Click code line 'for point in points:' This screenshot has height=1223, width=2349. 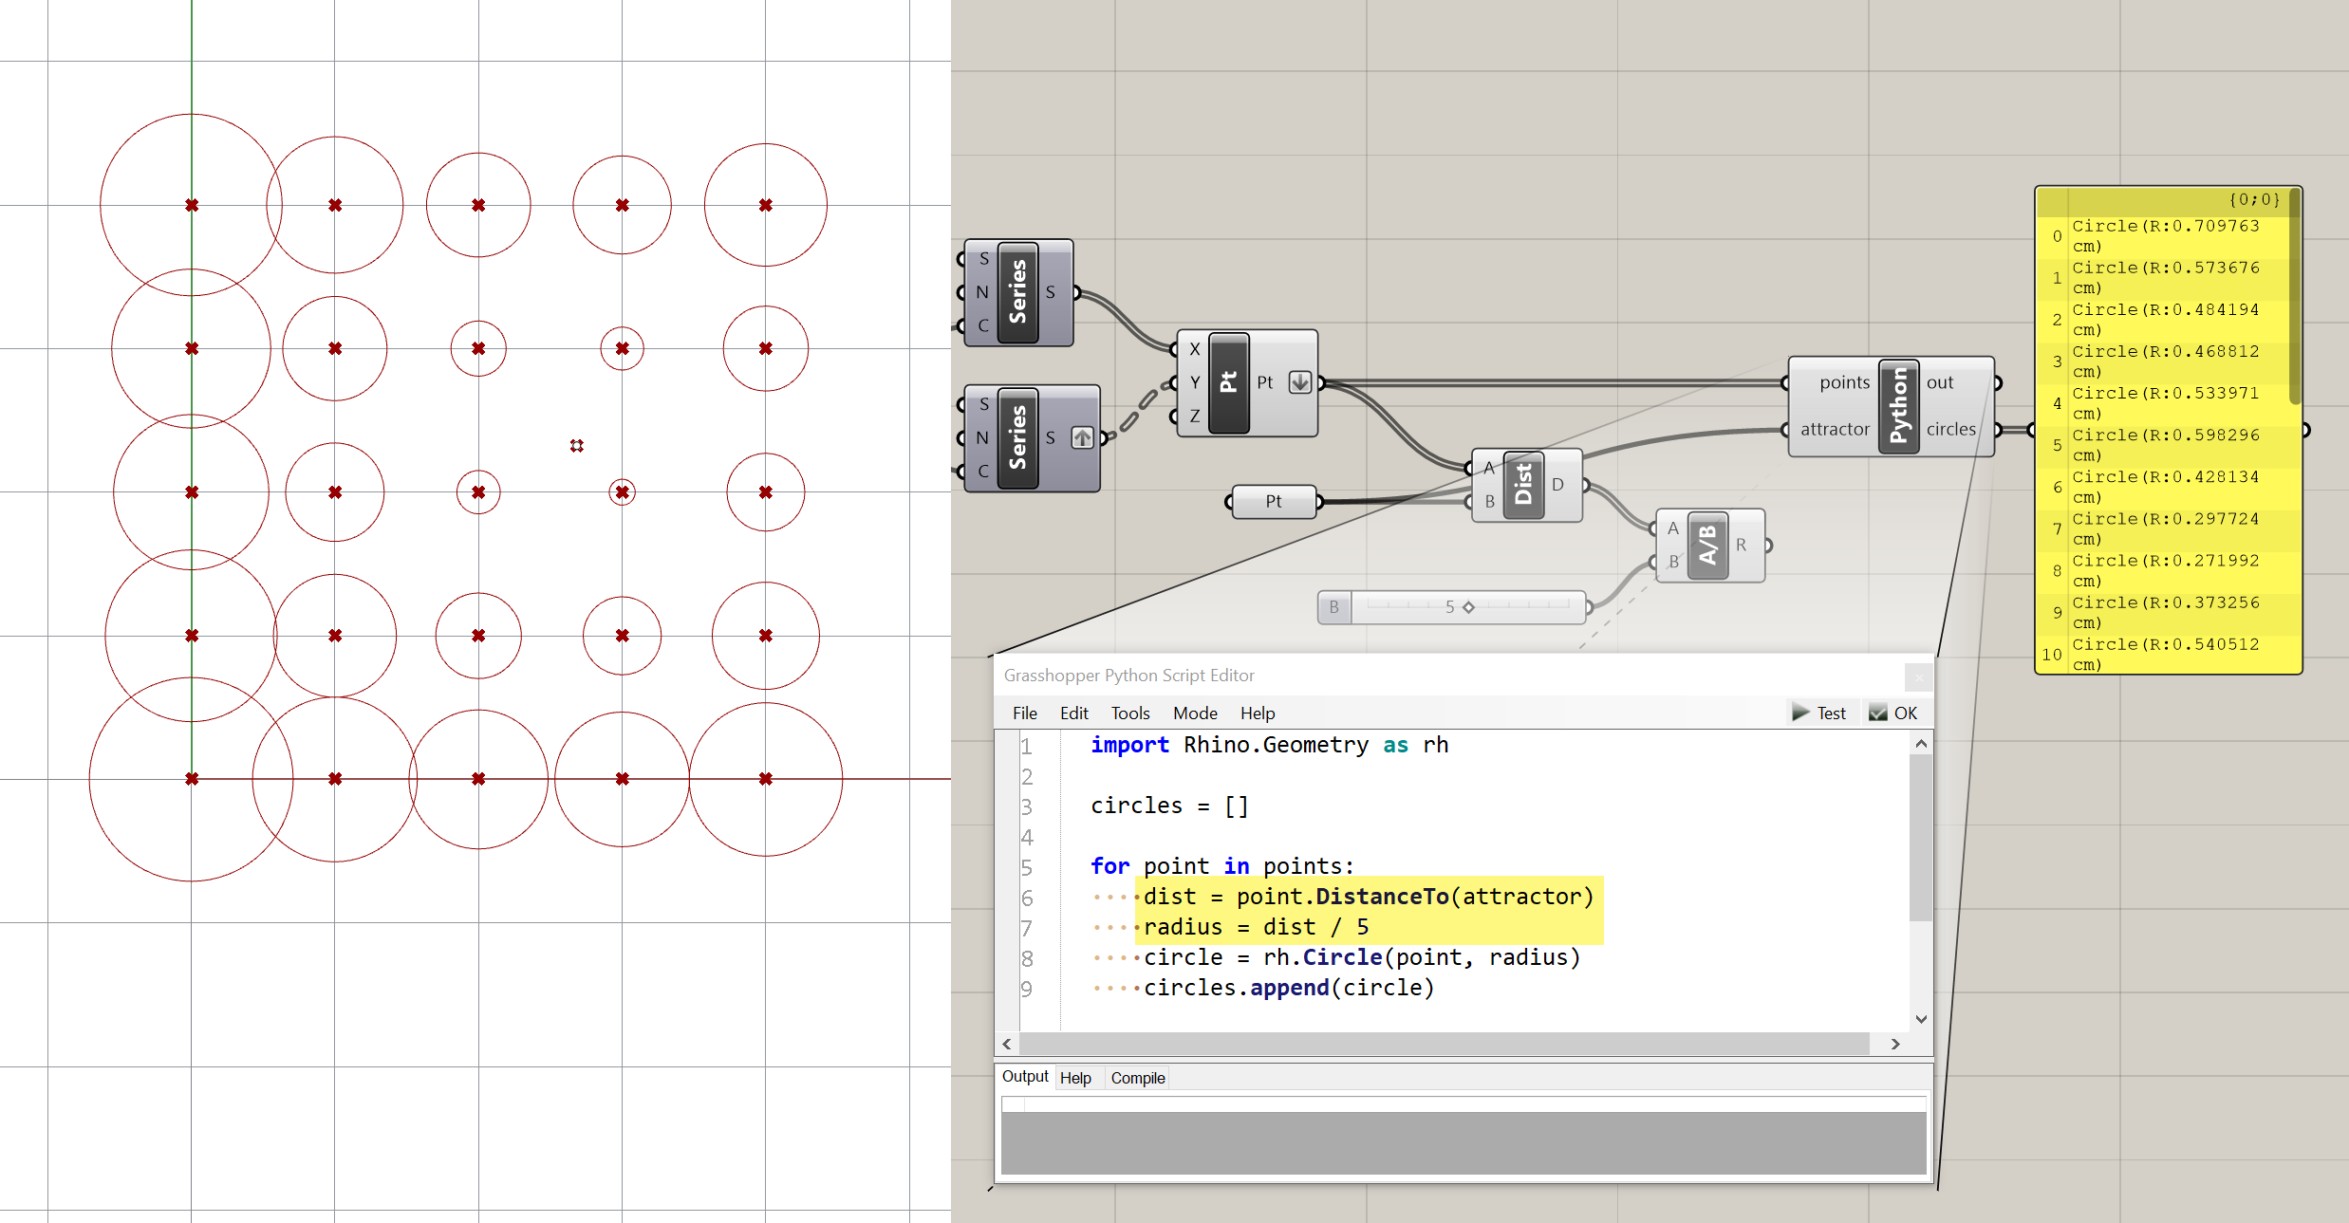tap(1222, 866)
